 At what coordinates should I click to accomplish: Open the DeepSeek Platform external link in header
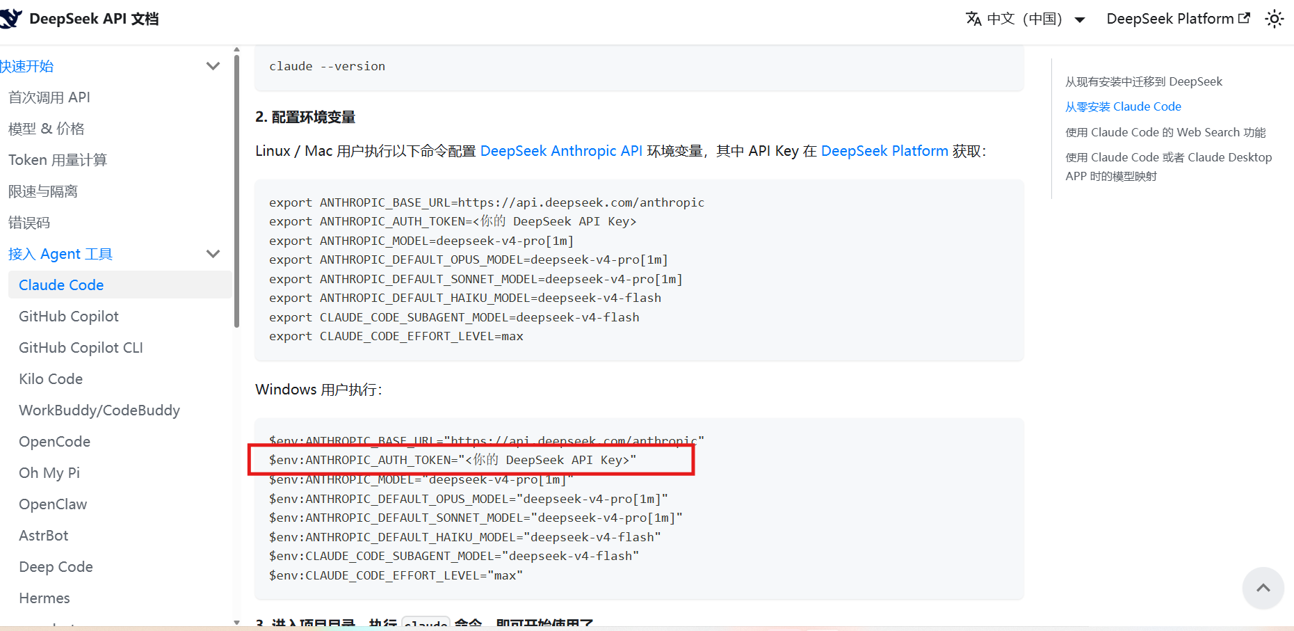point(1178,19)
